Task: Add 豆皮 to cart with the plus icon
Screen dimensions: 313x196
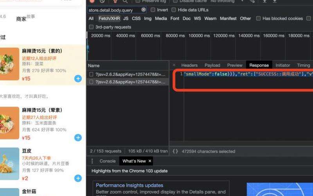Action: pyautogui.click(x=78, y=178)
